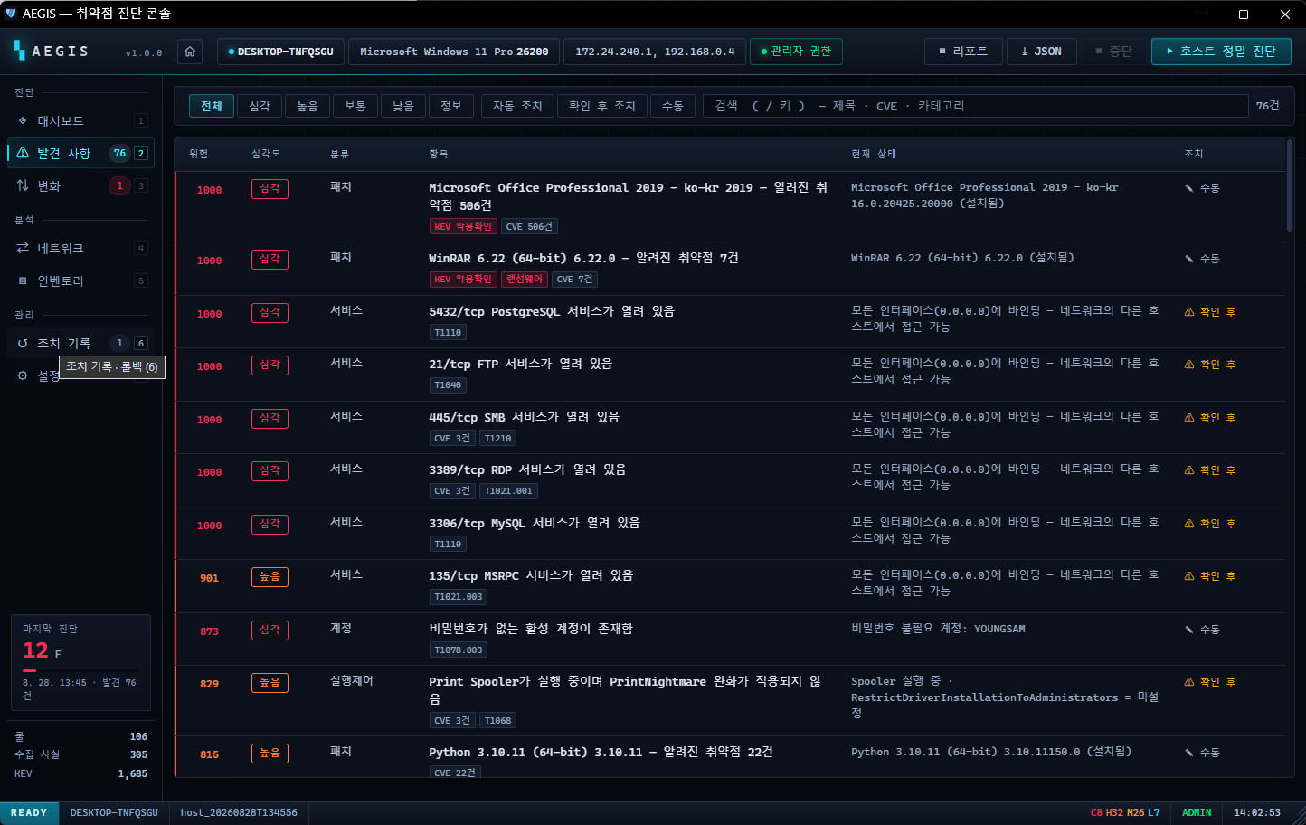Export results with JSON button
Image resolution: width=1306 pixels, height=825 pixels.
[1042, 52]
